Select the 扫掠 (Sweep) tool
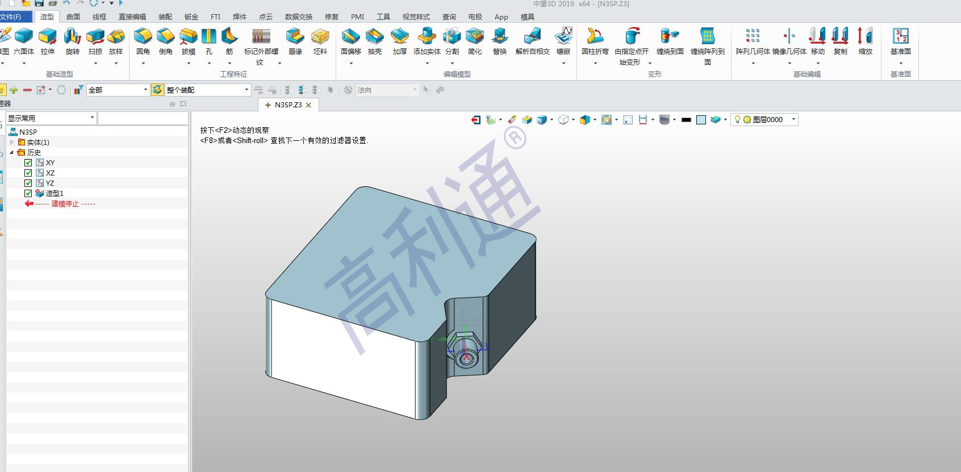 (x=95, y=37)
